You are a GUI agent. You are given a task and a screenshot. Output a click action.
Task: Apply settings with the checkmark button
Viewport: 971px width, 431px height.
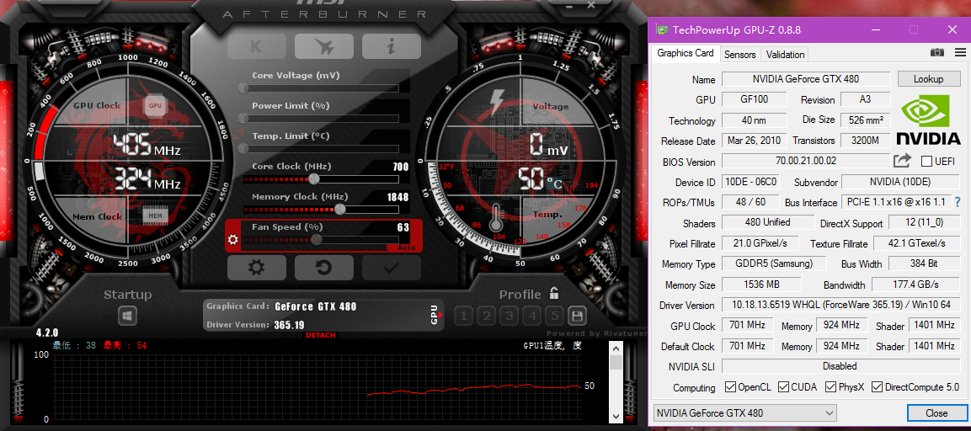pos(392,268)
